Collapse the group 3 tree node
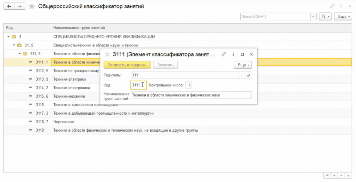The width and height of the screenshot is (356, 182). pyautogui.click(x=8, y=36)
